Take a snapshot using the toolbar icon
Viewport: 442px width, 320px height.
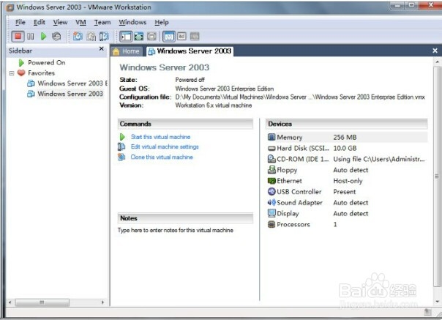coord(78,37)
